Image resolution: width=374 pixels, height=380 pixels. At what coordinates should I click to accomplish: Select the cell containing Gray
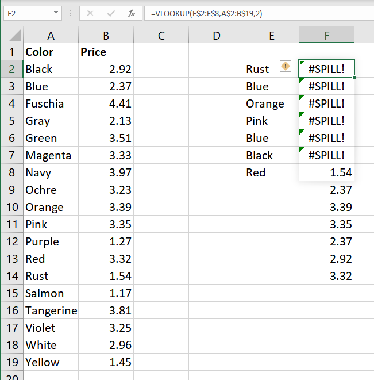pos(51,121)
